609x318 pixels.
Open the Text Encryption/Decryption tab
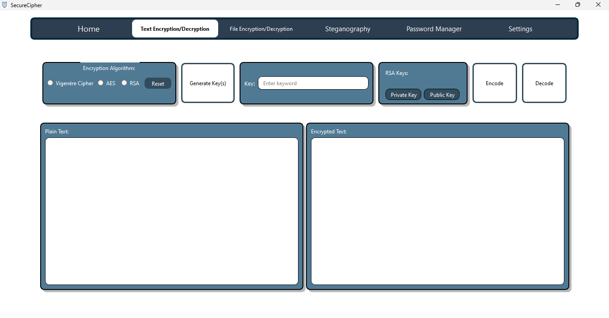coord(175,28)
